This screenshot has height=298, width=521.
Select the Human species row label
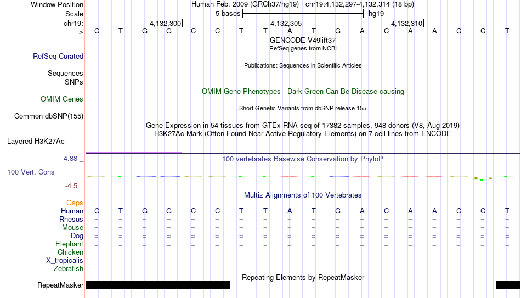(x=72, y=211)
